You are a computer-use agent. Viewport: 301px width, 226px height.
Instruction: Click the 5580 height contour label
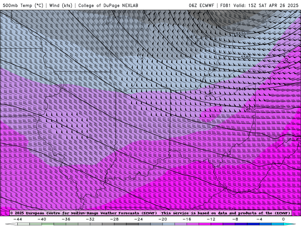[246, 57]
